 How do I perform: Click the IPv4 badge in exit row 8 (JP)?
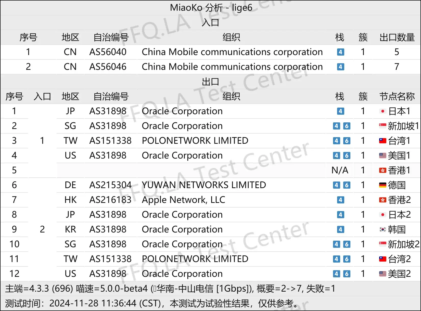click(x=340, y=215)
